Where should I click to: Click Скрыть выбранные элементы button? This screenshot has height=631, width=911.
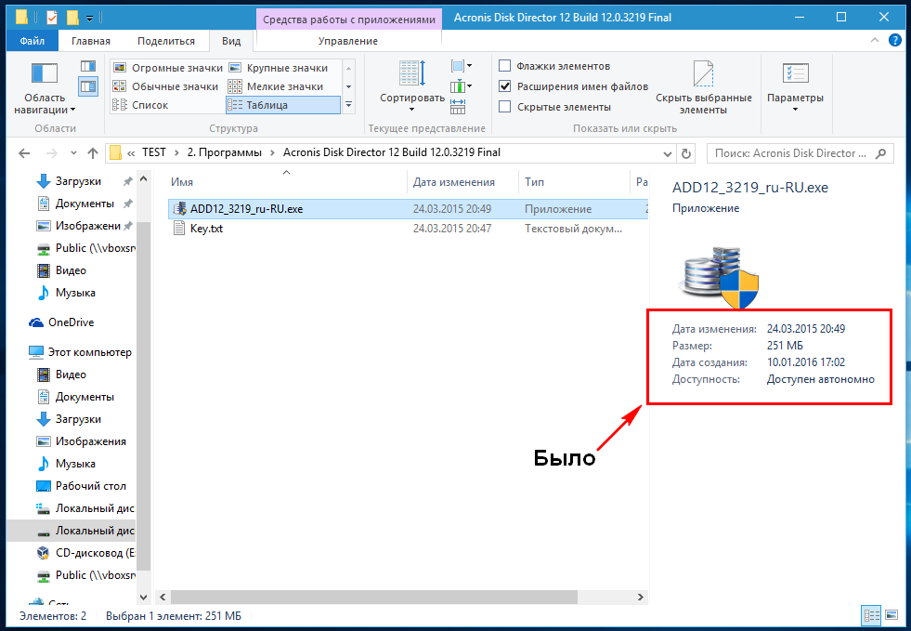point(704,87)
